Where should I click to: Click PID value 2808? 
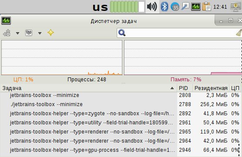pos(185,95)
